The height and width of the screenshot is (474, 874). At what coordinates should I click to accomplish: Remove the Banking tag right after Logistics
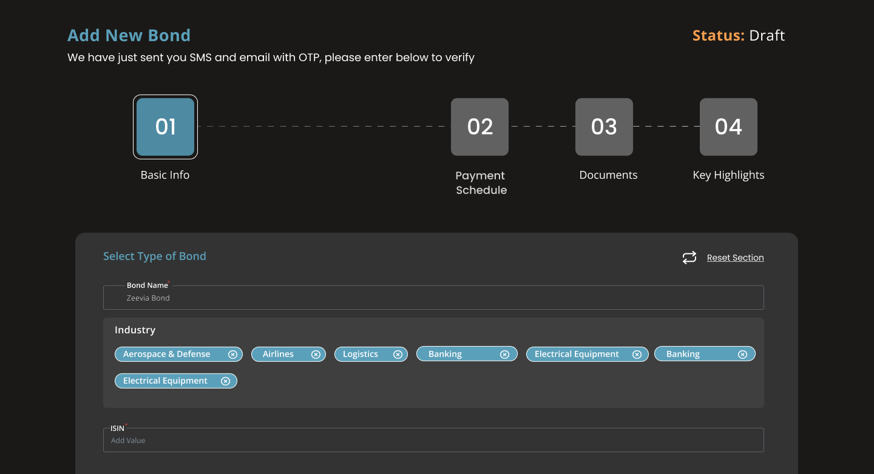click(504, 355)
